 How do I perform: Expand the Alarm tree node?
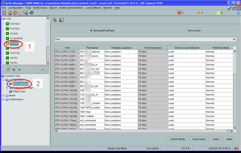[3, 96]
